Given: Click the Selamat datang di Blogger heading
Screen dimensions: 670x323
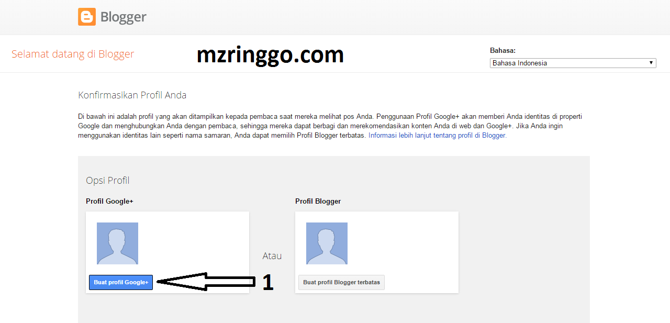Looking at the screenshot, I should (73, 54).
